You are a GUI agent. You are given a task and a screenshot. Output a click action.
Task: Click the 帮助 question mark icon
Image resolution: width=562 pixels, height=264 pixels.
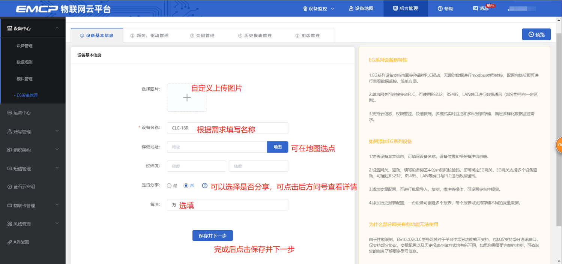(x=440, y=9)
